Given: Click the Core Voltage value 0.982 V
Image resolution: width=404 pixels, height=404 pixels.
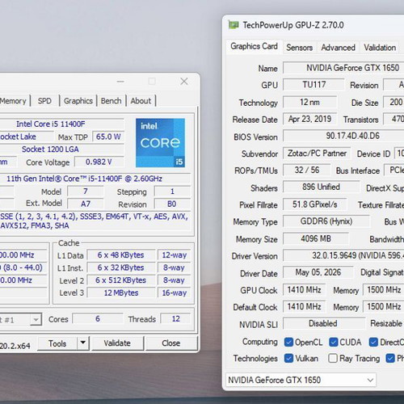Looking at the screenshot, I should (99, 162).
